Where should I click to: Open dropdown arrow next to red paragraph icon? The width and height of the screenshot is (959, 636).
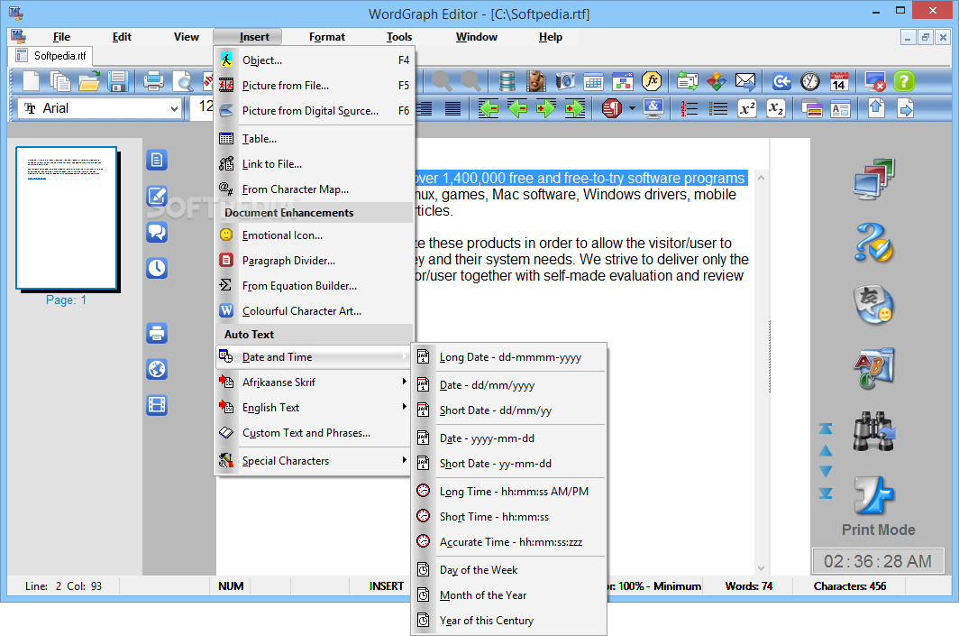[x=632, y=109]
